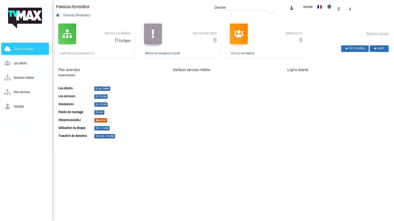This screenshot has width=394, height=221.
Task: Click the 0 Les clients badge
Action: (102, 88)
